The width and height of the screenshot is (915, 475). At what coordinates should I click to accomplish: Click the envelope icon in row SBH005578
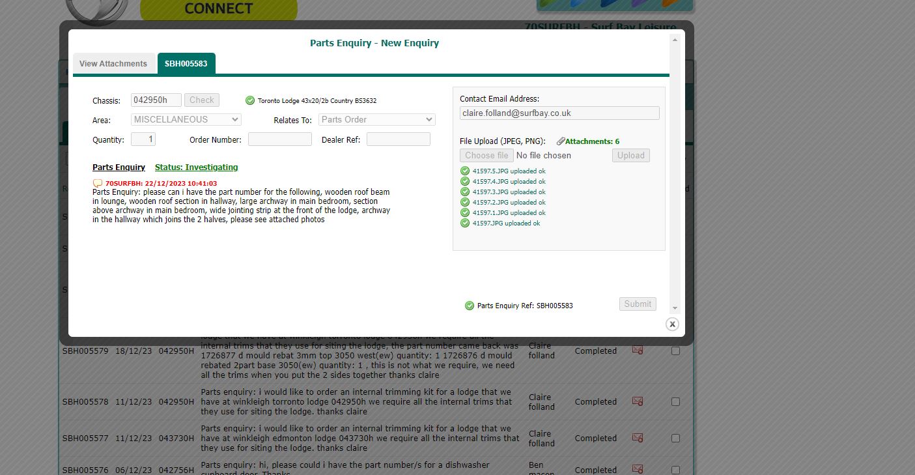pyautogui.click(x=638, y=401)
